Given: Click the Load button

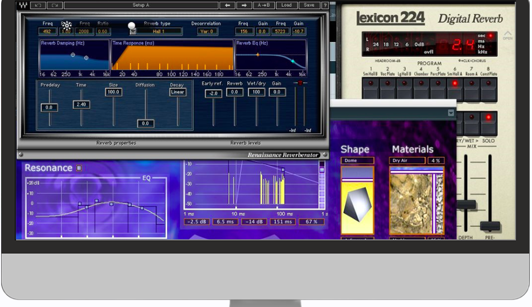Looking at the screenshot, I should pyautogui.click(x=286, y=5).
